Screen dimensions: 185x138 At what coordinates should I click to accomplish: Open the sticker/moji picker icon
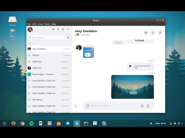[142, 106]
